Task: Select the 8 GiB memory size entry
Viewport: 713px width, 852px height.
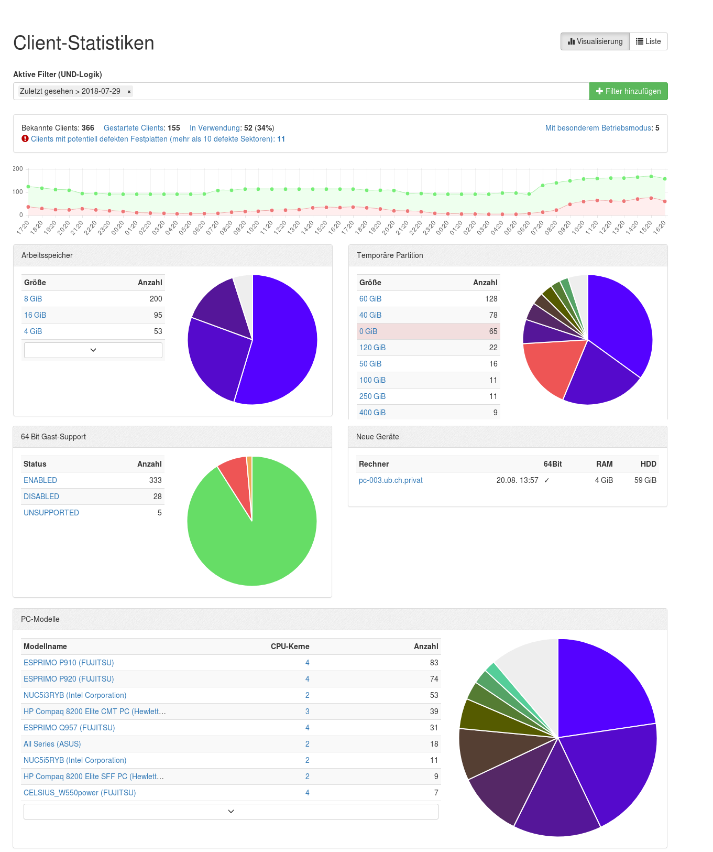Action: pyautogui.click(x=33, y=299)
